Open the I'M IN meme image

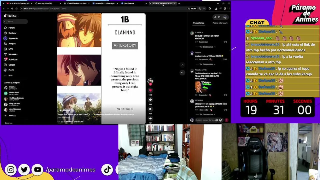(x=203, y=87)
